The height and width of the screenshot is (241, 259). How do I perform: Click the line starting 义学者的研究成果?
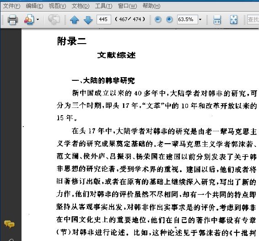(157, 144)
